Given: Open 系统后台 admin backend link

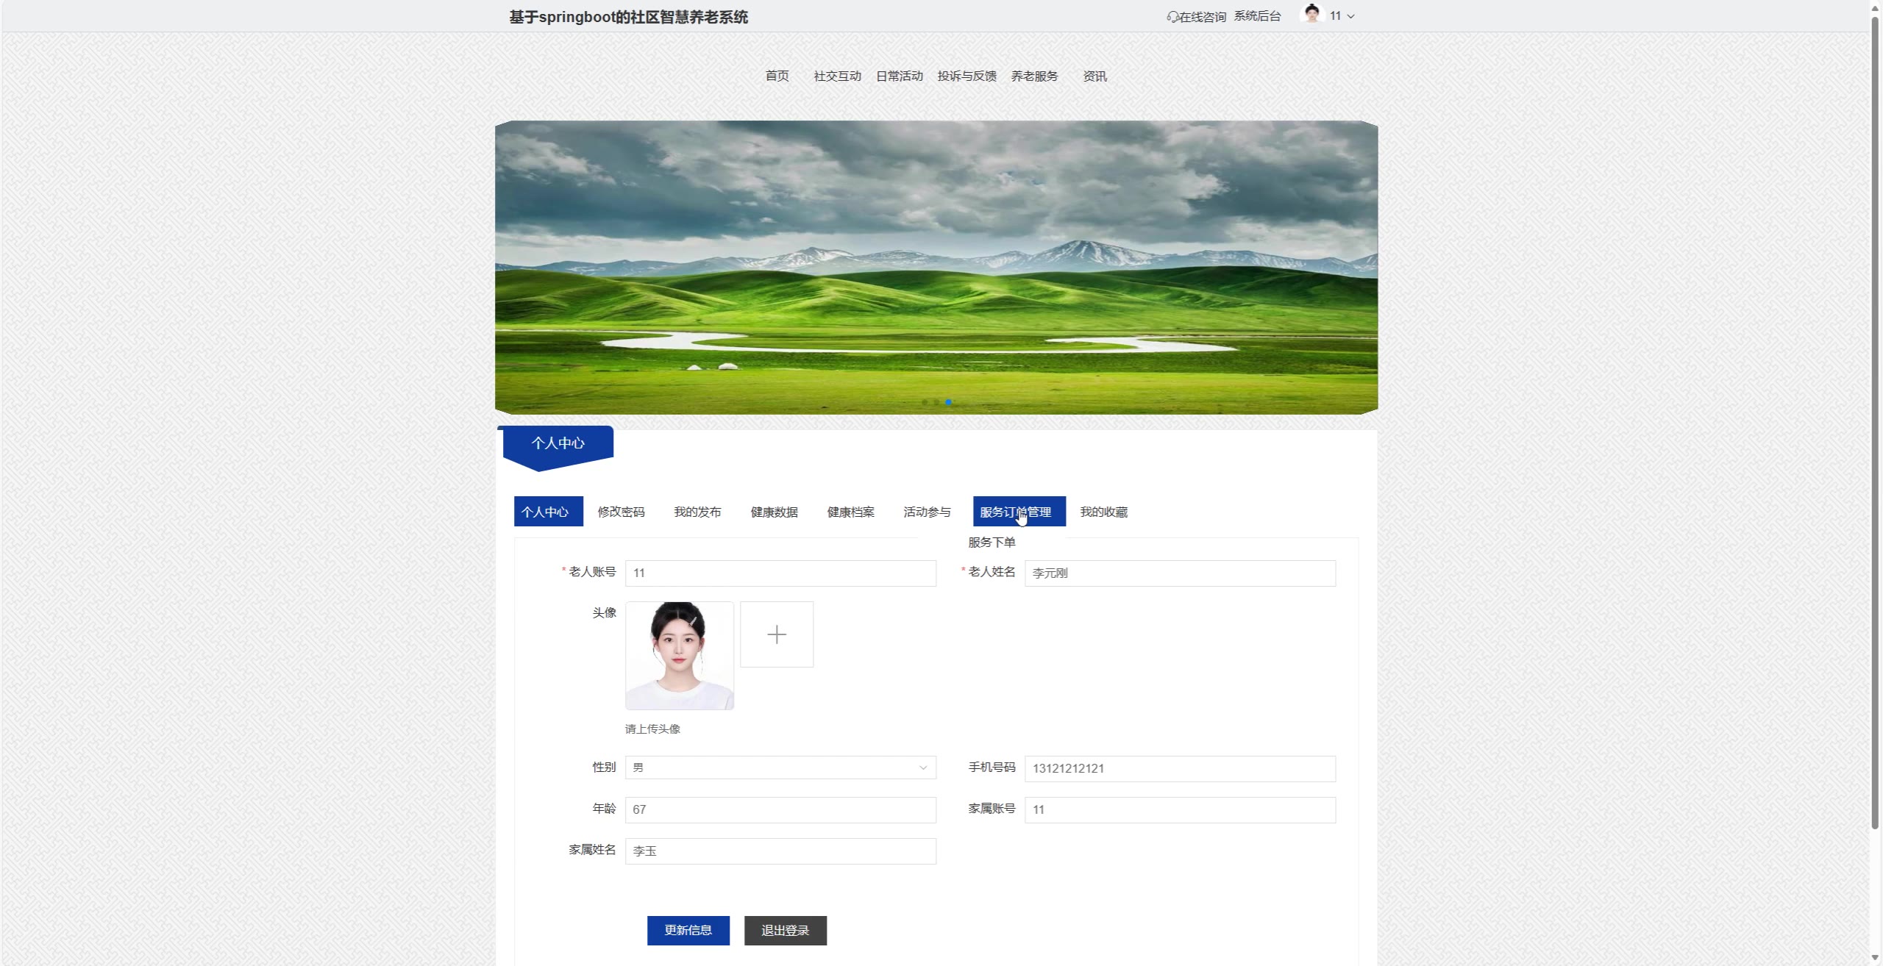Looking at the screenshot, I should [x=1257, y=16].
